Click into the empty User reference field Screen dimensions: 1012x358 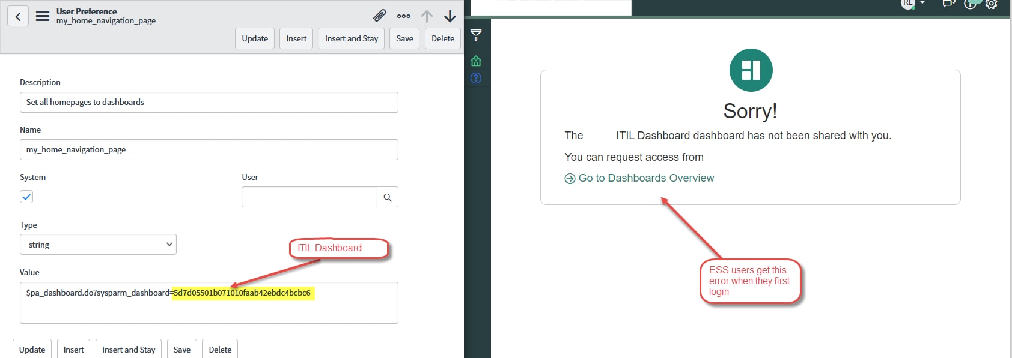pyautogui.click(x=309, y=197)
